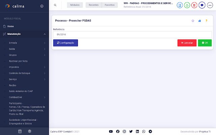
Task: Open the Recentes tab
Action: click(93, 5)
